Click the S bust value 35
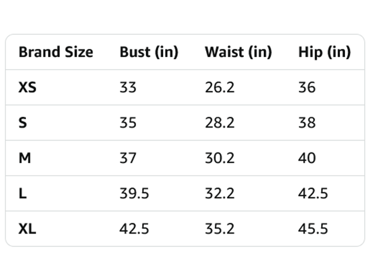Viewport: 373px width, 280px height. (128, 123)
